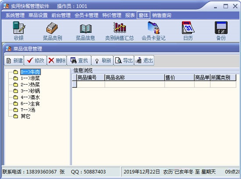Click the folder icon beside 热菜
Image resolution: width=241 pixels, height=179 pixels.
point(15,85)
